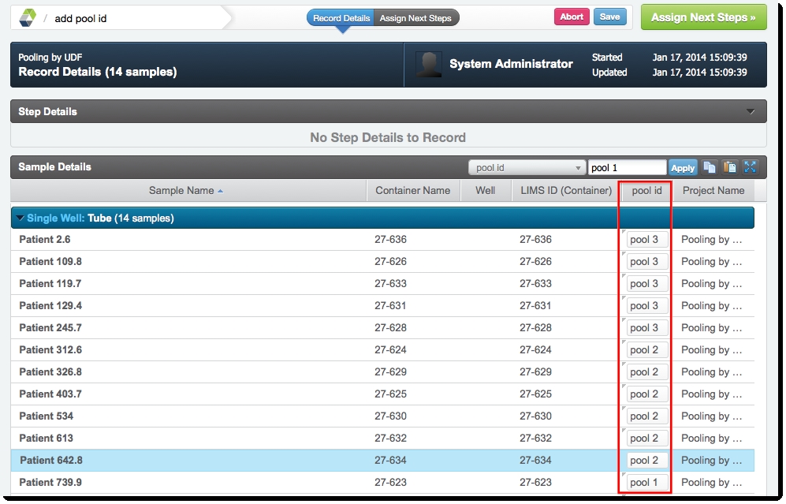Edit the pool id field for Patient 739.9
Viewport: 786px width, 504px height.
coord(646,483)
